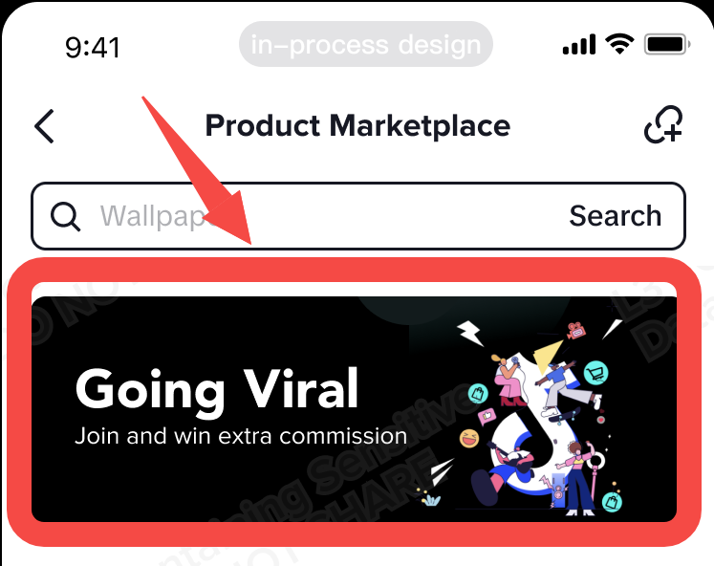Image resolution: width=714 pixels, height=566 pixels.
Task: Click the Join and win extra commission text
Action: (241, 436)
